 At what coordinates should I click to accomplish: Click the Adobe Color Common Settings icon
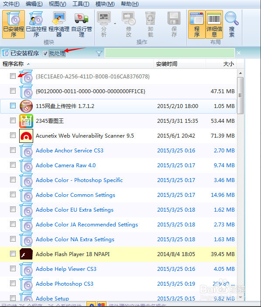(26, 195)
